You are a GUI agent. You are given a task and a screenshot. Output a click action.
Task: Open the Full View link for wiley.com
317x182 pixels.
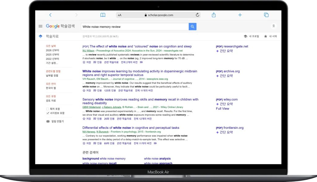(222, 109)
